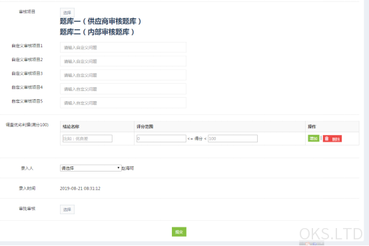Click the minimum score input showing 0
This screenshot has height=246, width=369.
click(x=161, y=139)
